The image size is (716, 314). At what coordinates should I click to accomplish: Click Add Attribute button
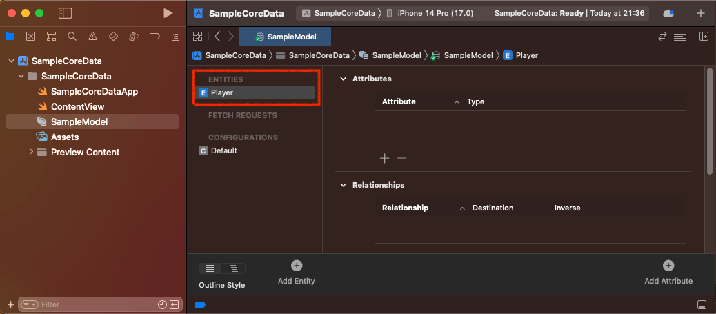click(x=668, y=273)
